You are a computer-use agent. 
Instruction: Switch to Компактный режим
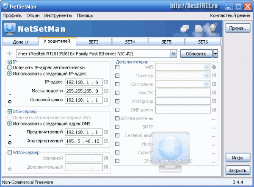tap(230, 16)
